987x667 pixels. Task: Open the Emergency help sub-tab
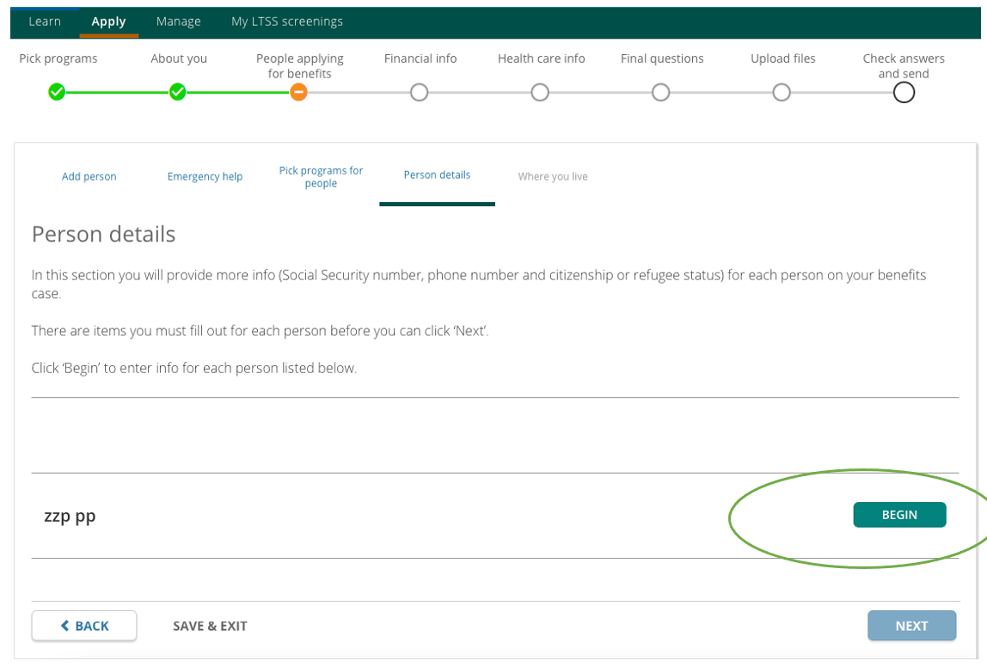tap(205, 176)
